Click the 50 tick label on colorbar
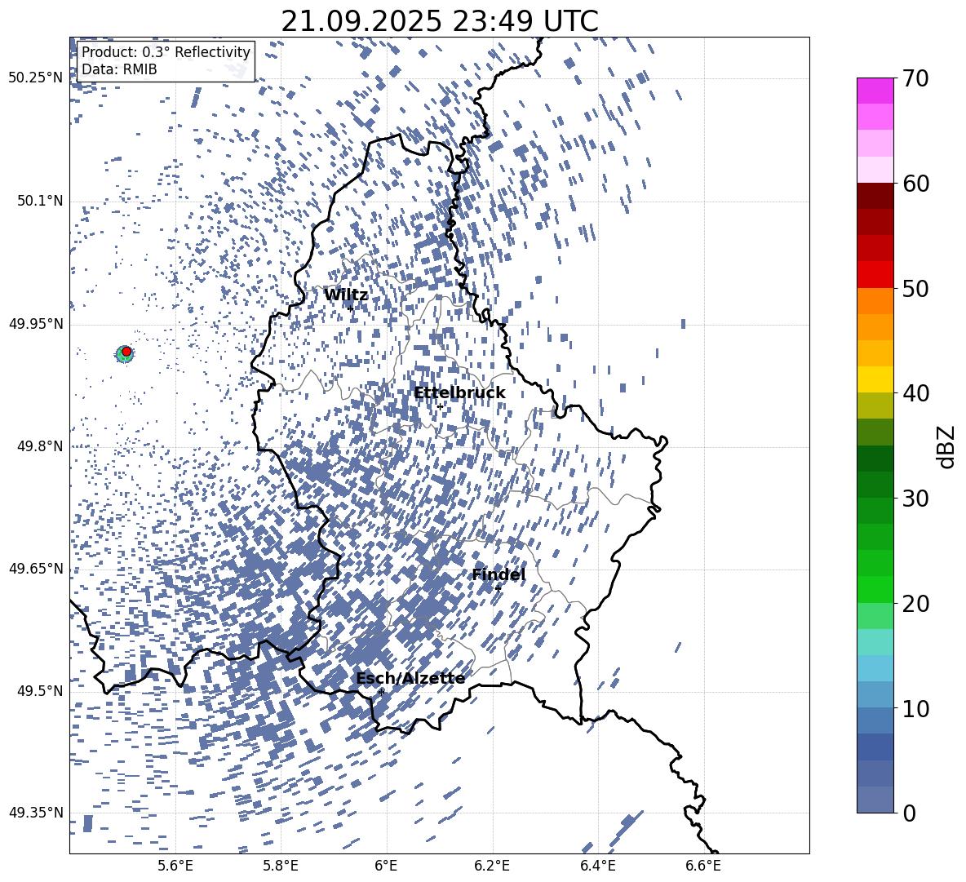This screenshot has width=966, height=882. coord(915,288)
